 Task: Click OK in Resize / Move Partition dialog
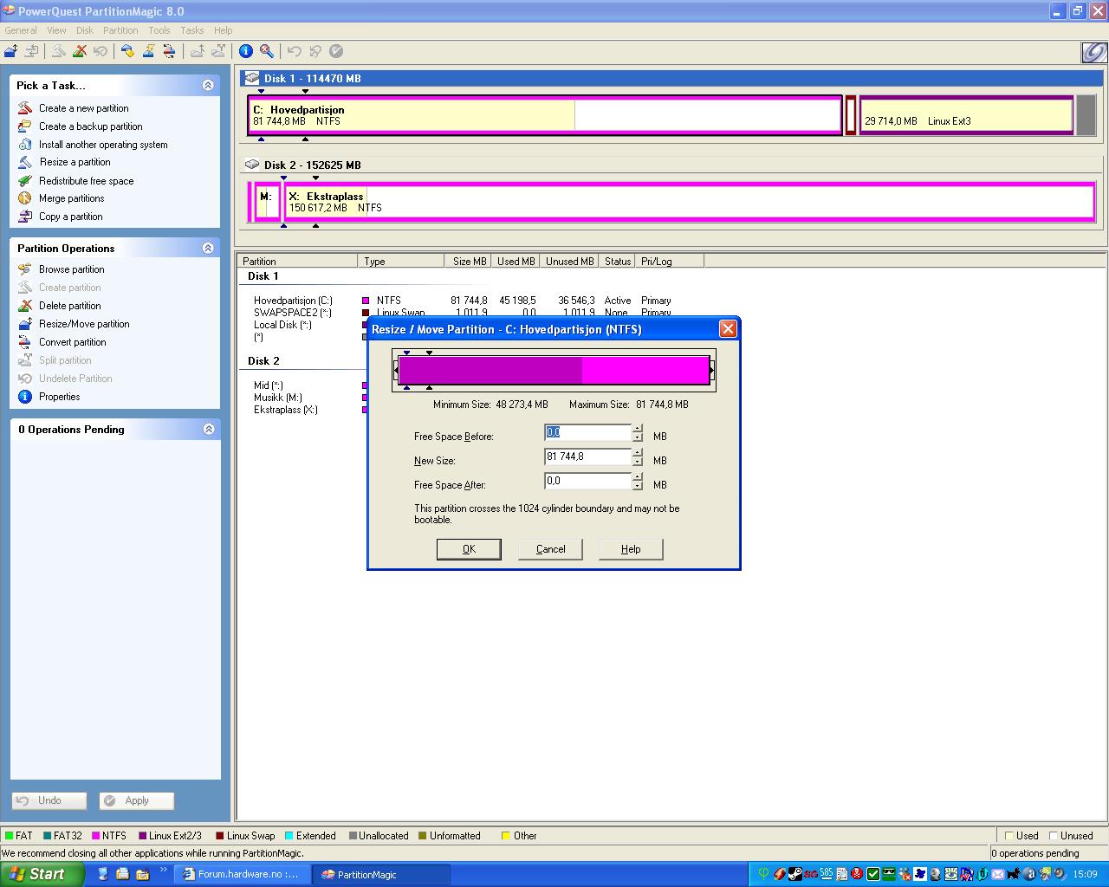469,549
